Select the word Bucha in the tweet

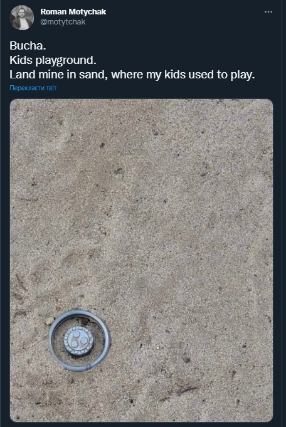(x=26, y=46)
